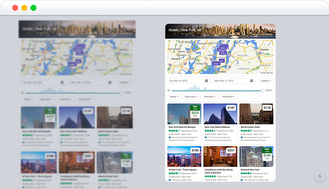
Task: Click the max price slider handle at $500+
Action: [262, 91]
